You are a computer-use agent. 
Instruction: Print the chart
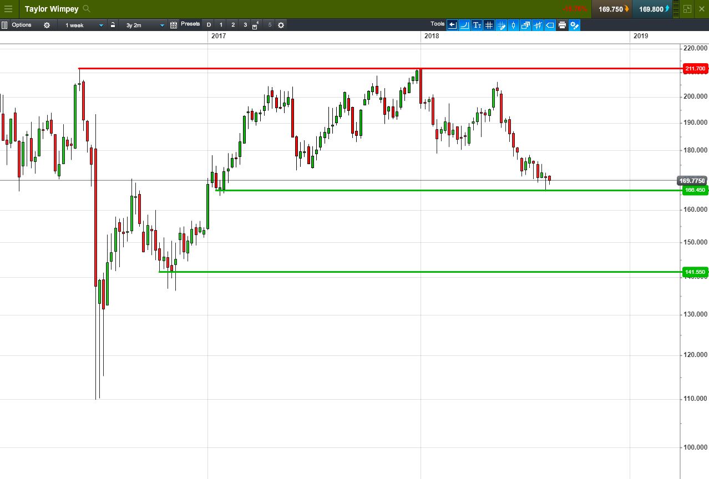pyautogui.click(x=562, y=25)
